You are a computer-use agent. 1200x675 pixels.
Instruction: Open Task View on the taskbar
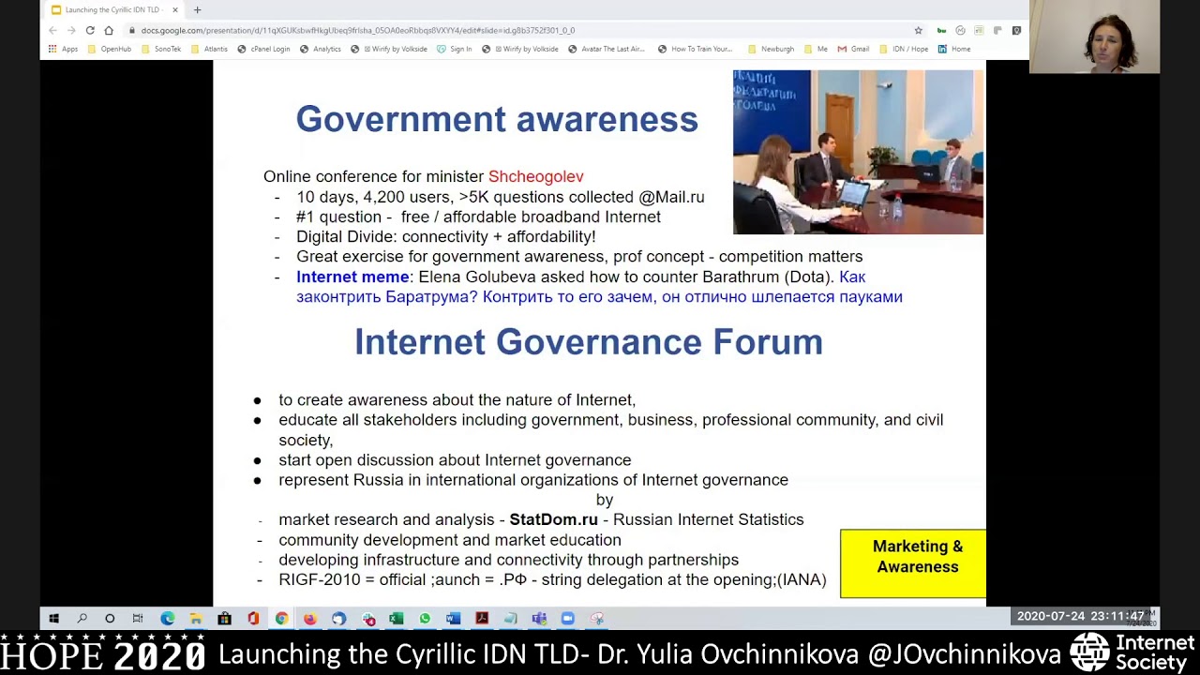pos(138,618)
